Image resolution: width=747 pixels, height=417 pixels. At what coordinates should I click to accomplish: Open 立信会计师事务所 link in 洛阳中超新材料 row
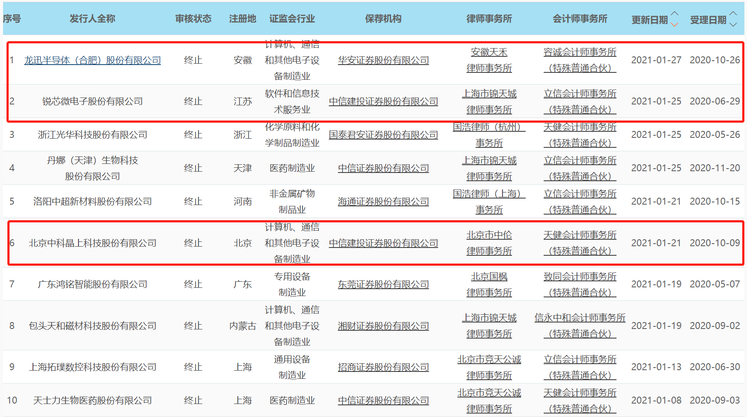[580, 202]
